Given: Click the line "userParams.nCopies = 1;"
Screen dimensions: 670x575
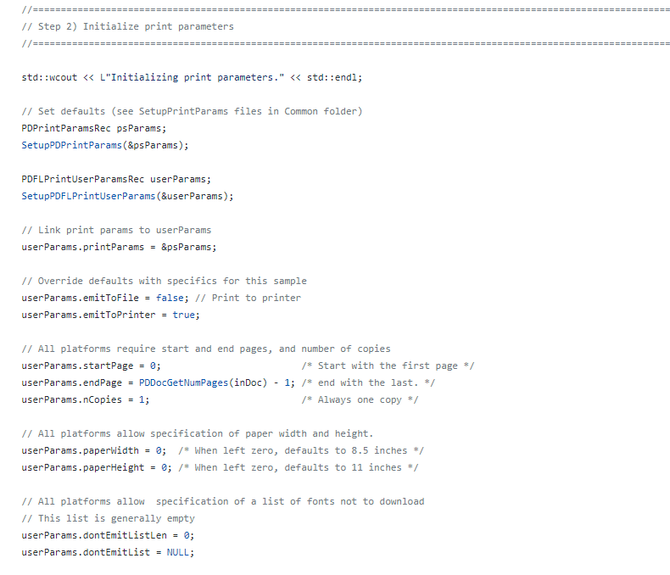Looking at the screenshot, I should (86, 399).
